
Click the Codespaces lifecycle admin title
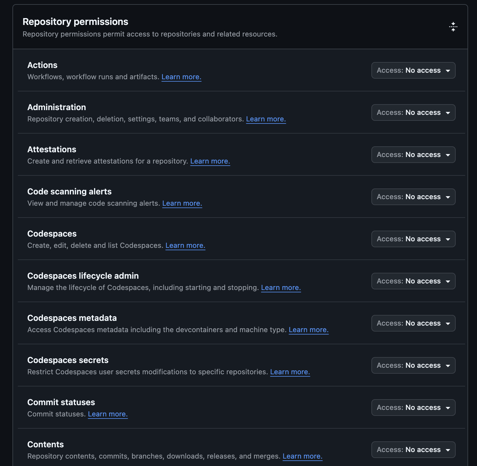83,276
